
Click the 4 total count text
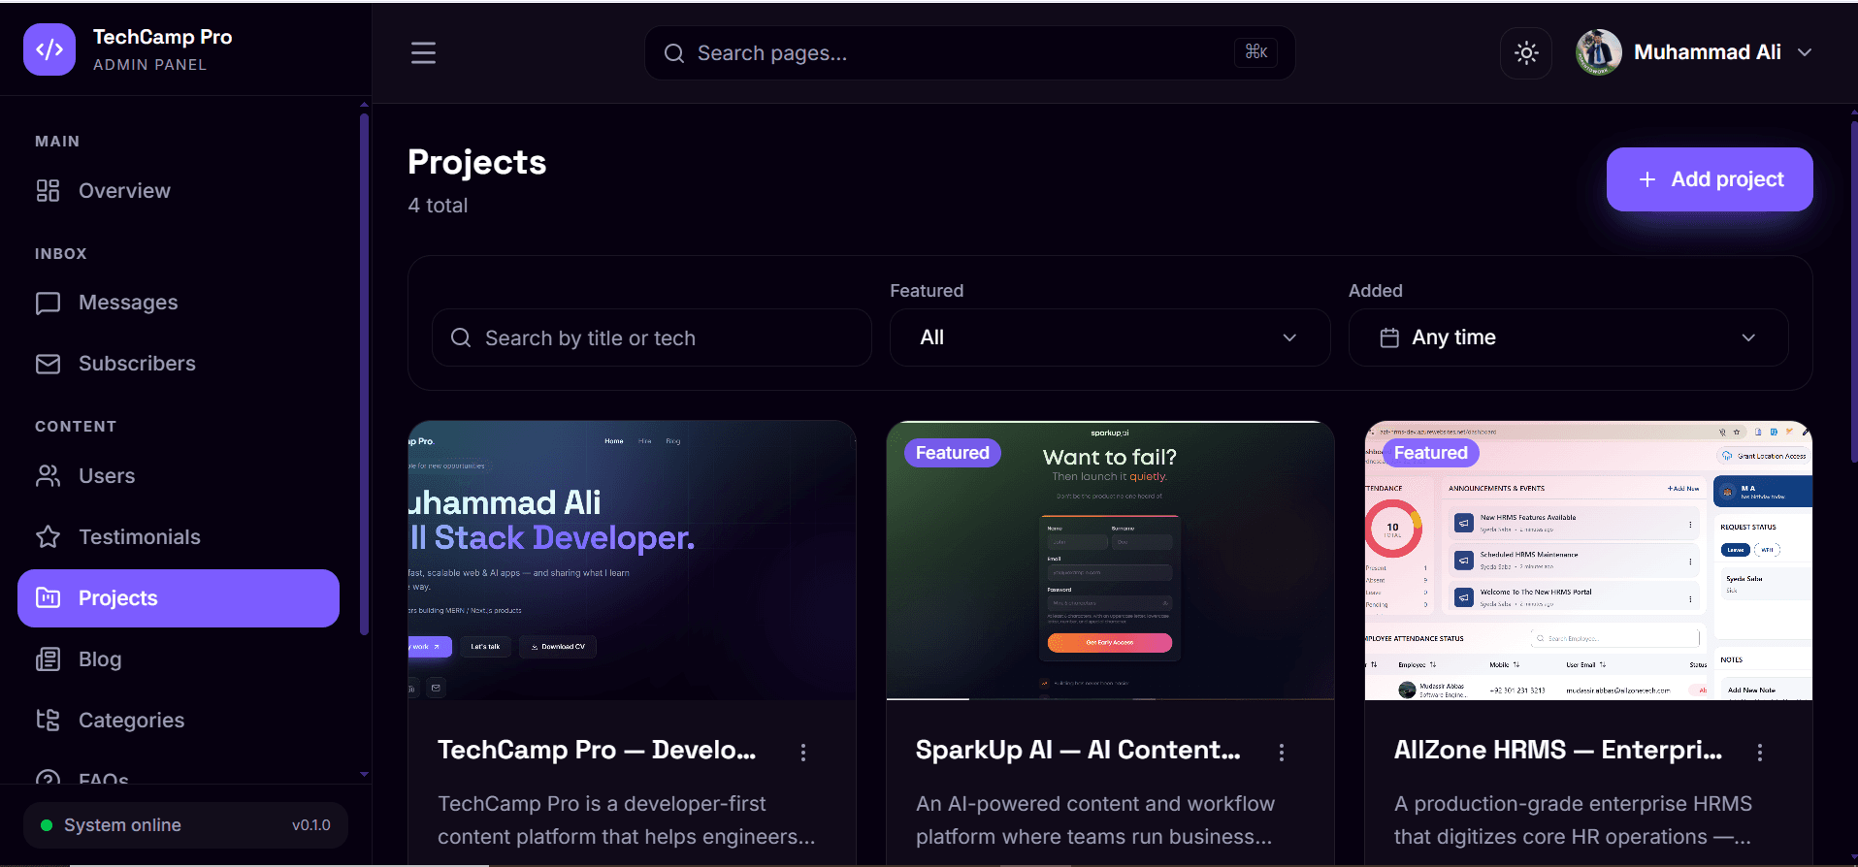click(x=438, y=206)
